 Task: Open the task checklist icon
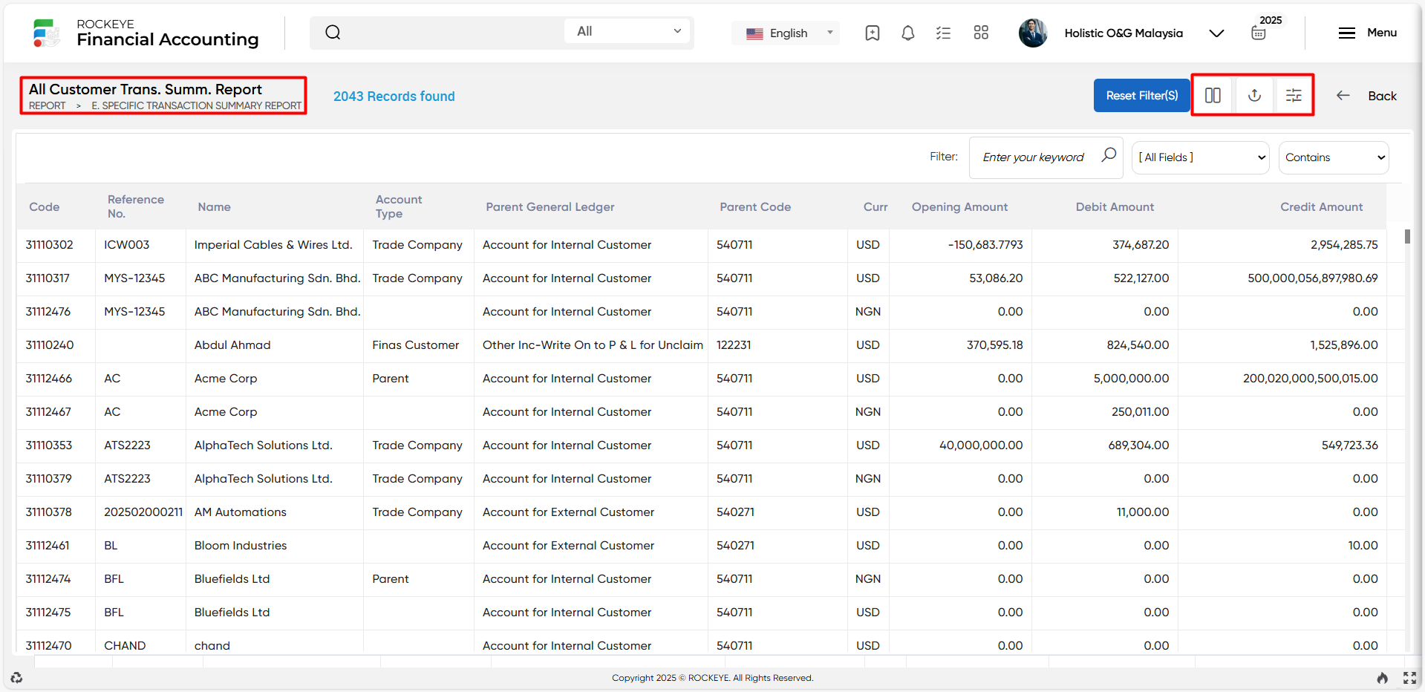(x=943, y=33)
